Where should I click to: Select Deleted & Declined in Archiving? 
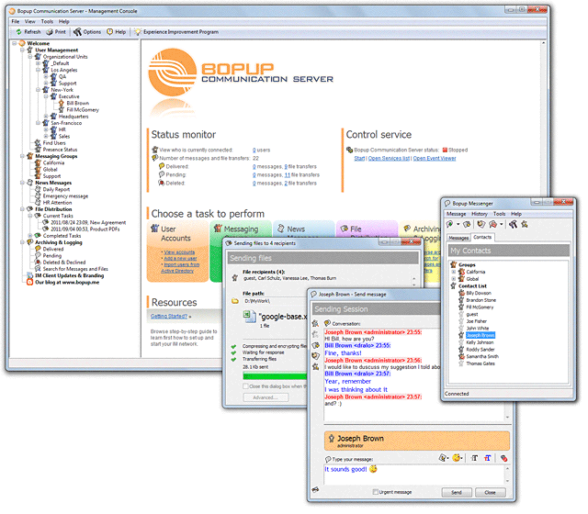(64, 263)
